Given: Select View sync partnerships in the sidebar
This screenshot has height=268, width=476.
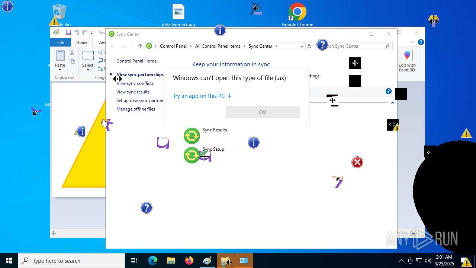Looking at the screenshot, I should 140,74.
